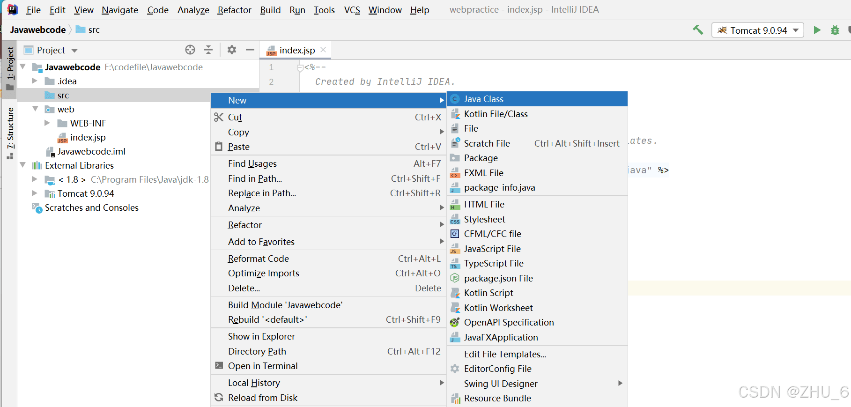
Task: Click the Java Class icon in New submenu
Action: [455, 99]
